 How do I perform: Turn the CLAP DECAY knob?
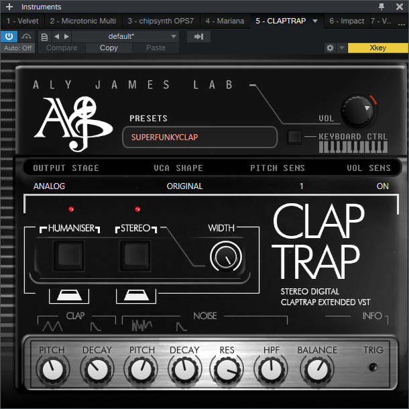click(x=97, y=370)
